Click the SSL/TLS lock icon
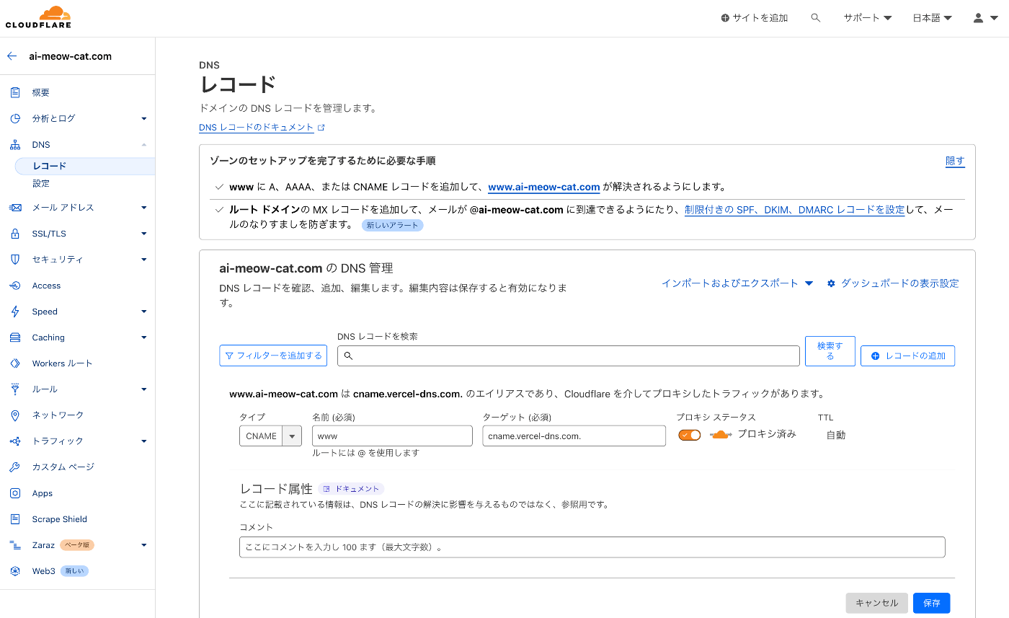The image size is (1009, 618). (x=15, y=234)
